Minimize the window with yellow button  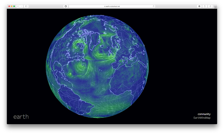pyautogui.click(x=12, y=6)
